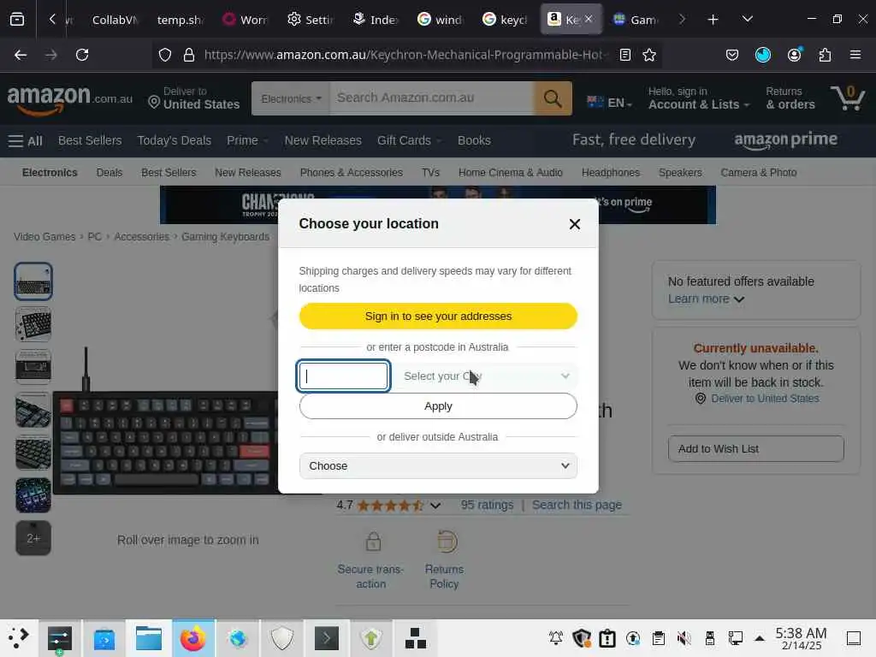Viewport: 876px width, 657px height.
Task: Open Camera & Photo subcategory
Action: coord(759,173)
